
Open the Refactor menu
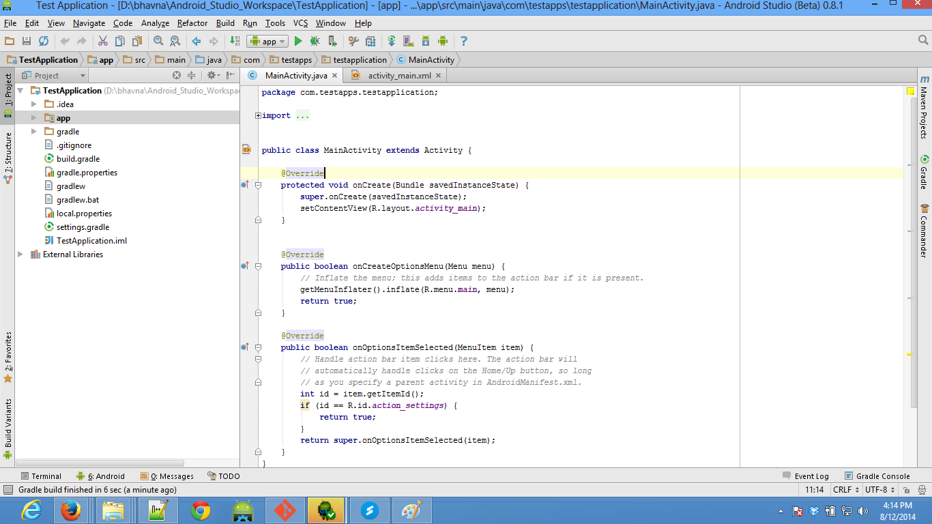point(192,23)
